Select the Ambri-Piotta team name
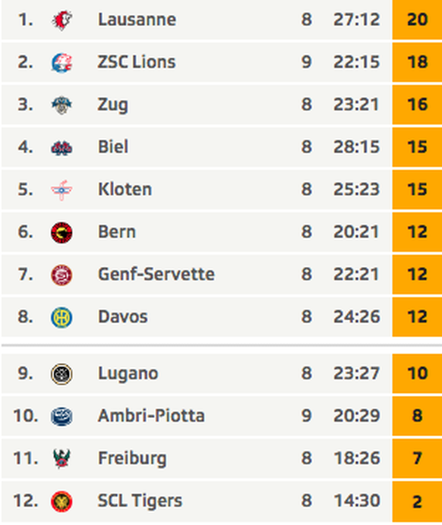The width and height of the screenshot is (442, 525). 151,416
